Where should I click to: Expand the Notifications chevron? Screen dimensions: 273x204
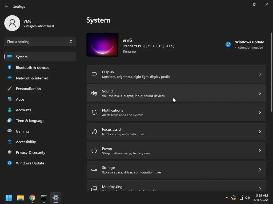coord(260,112)
